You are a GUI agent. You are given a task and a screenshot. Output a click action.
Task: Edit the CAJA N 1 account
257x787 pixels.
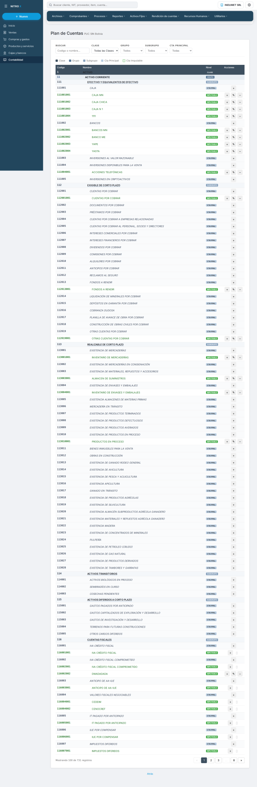pyautogui.click(x=233, y=109)
